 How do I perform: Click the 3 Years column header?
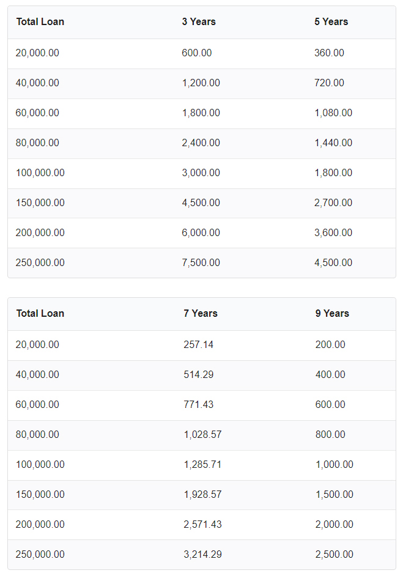(x=199, y=21)
